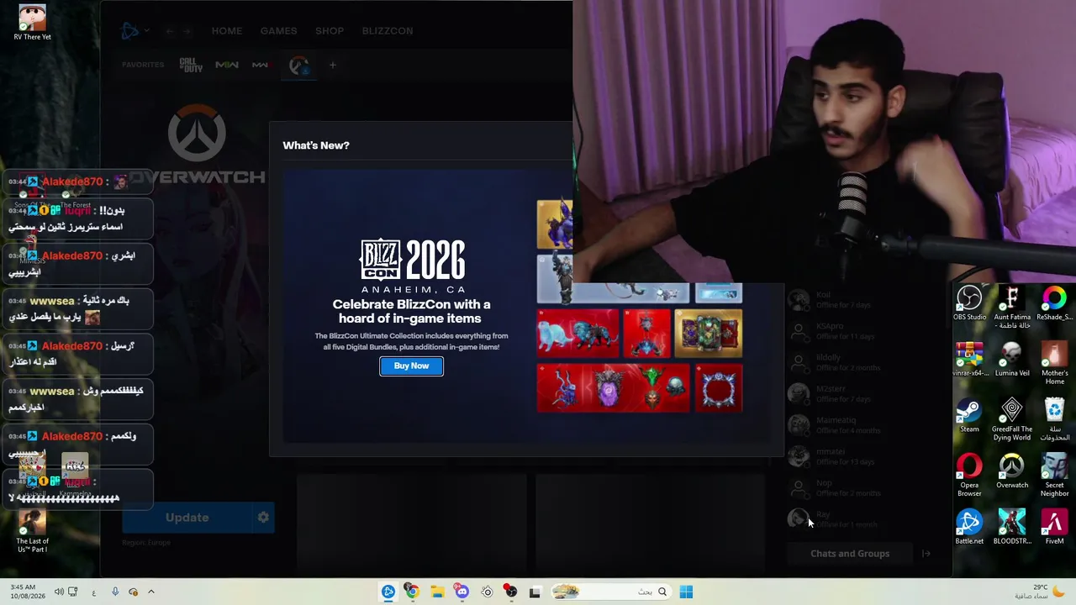Click the blue pets bundle thumbnail

578,333
